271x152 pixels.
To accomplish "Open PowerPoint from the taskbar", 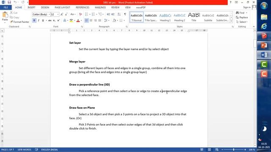I will (x=264, y=46).
